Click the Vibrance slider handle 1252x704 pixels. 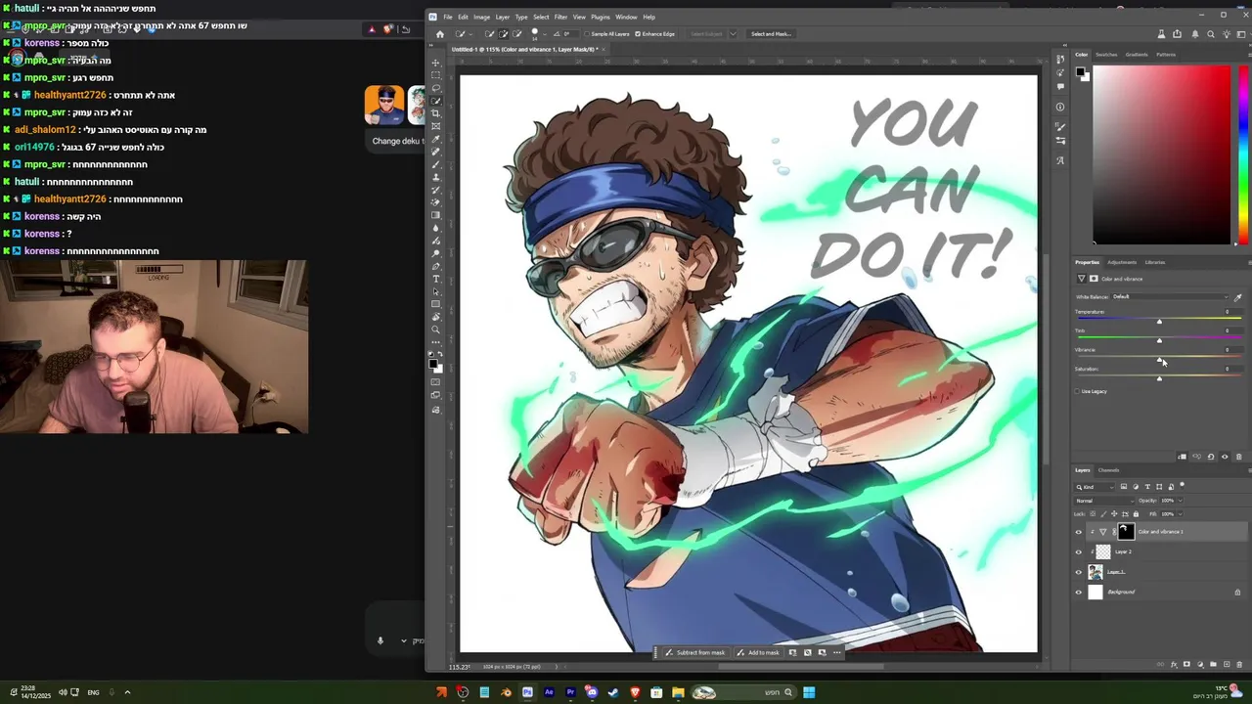[1159, 360]
